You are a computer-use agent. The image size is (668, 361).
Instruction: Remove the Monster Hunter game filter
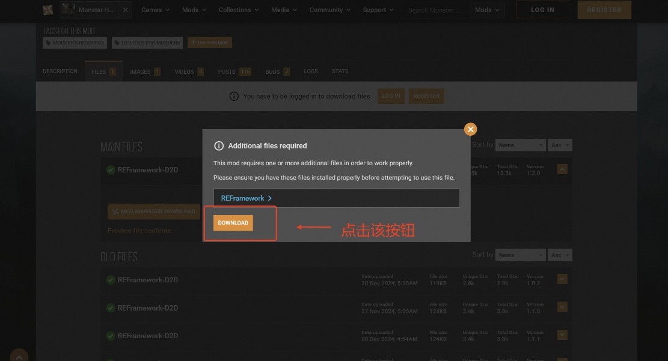click(x=125, y=10)
